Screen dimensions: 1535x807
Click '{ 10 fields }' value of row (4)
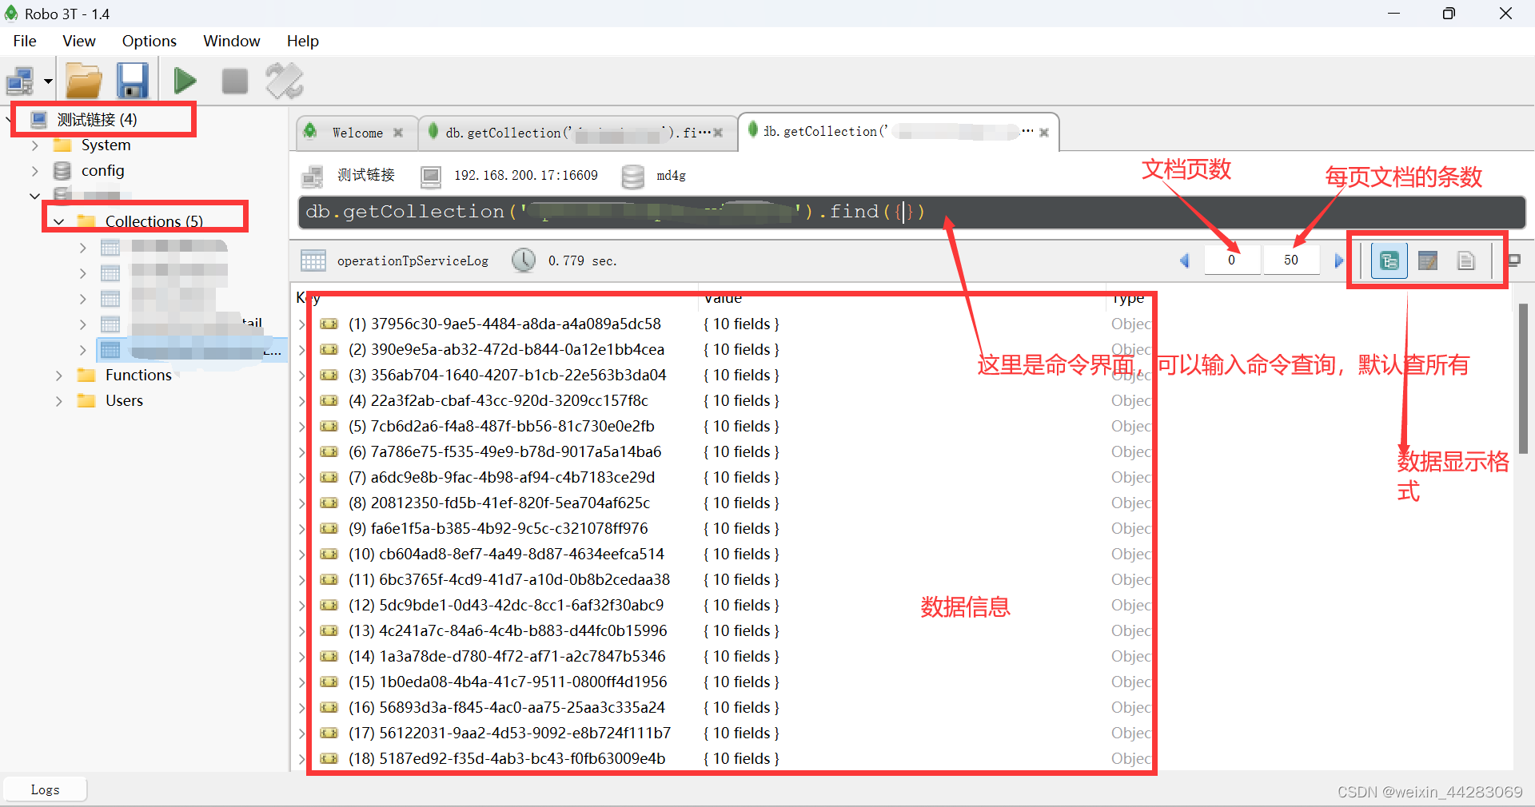pos(741,401)
